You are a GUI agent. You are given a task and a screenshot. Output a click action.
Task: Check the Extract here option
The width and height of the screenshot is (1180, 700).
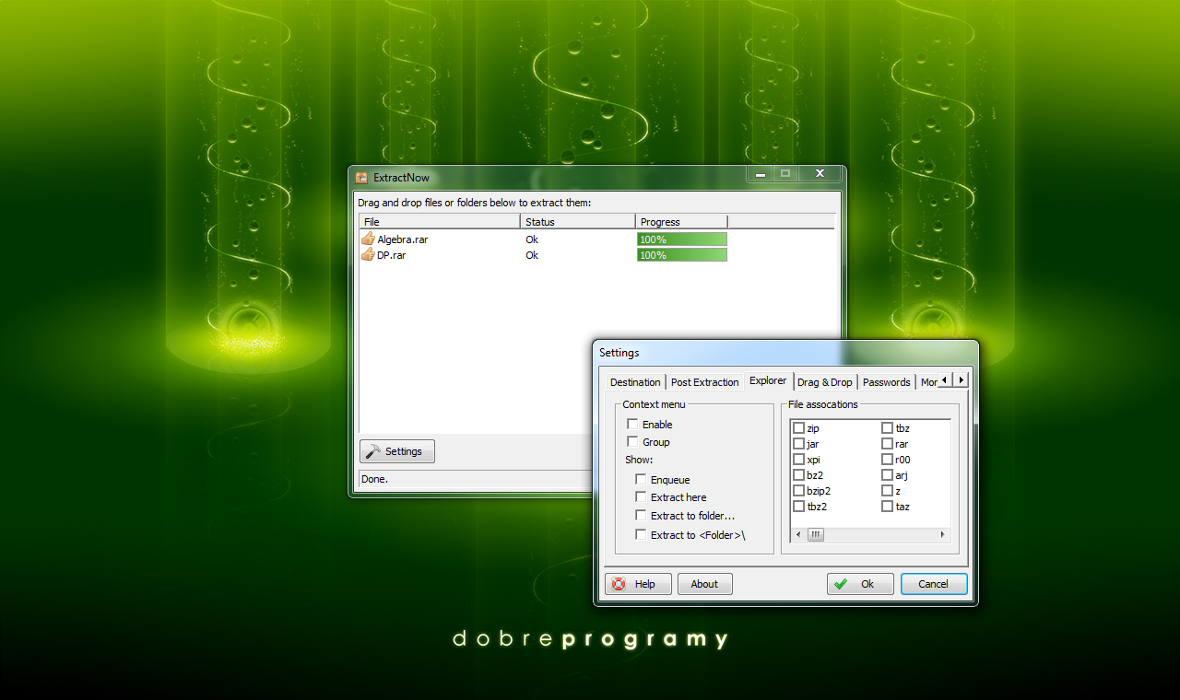[x=641, y=497]
